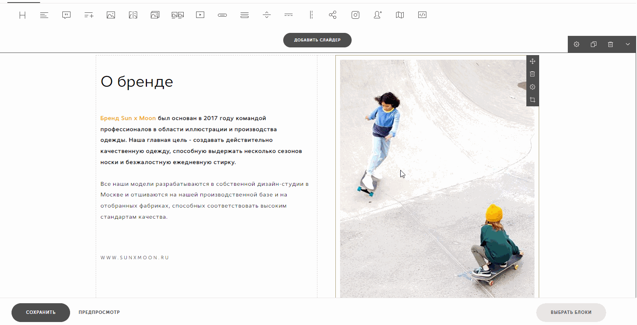Click the Добавить слайдер button
637x325 pixels.
(317, 40)
